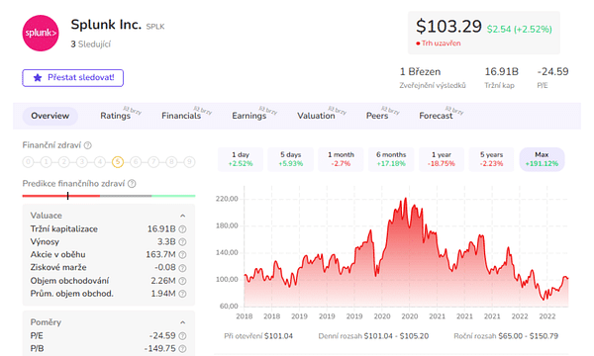Open info icon next to P/B value
The width and height of the screenshot is (594, 356).
click(182, 349)
